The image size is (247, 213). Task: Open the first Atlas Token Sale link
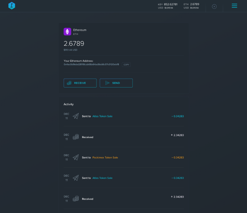pos(103,116)
